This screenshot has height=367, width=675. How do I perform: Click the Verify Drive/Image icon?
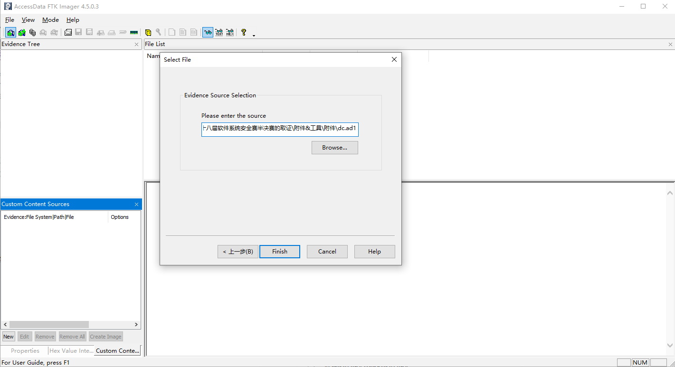123,32
